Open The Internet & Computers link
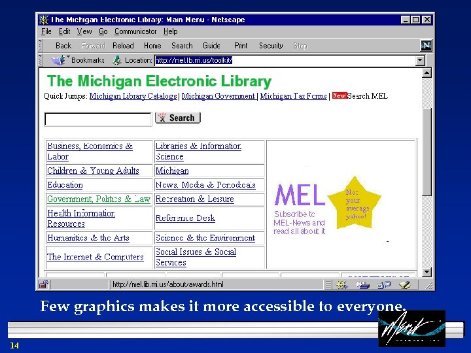 click(96, 257)
